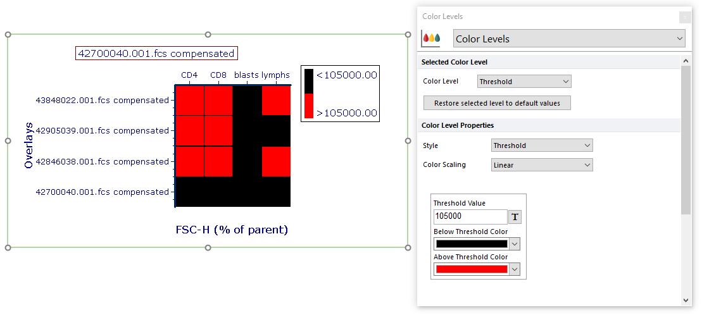Screen dimensions: 702x315
Task: Open the Style dropdown
Action: point(542,145)
